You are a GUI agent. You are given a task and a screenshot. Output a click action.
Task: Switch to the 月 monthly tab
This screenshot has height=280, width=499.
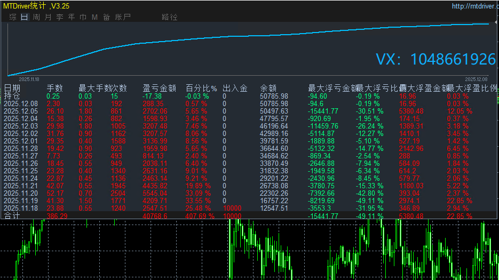[48, 17]
